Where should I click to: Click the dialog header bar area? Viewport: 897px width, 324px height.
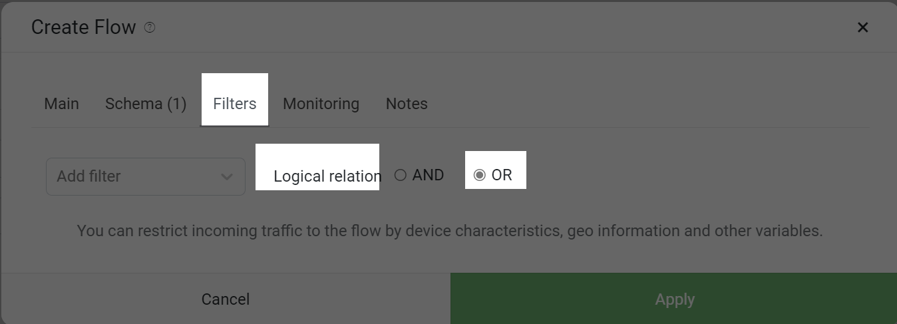point(448,27)
